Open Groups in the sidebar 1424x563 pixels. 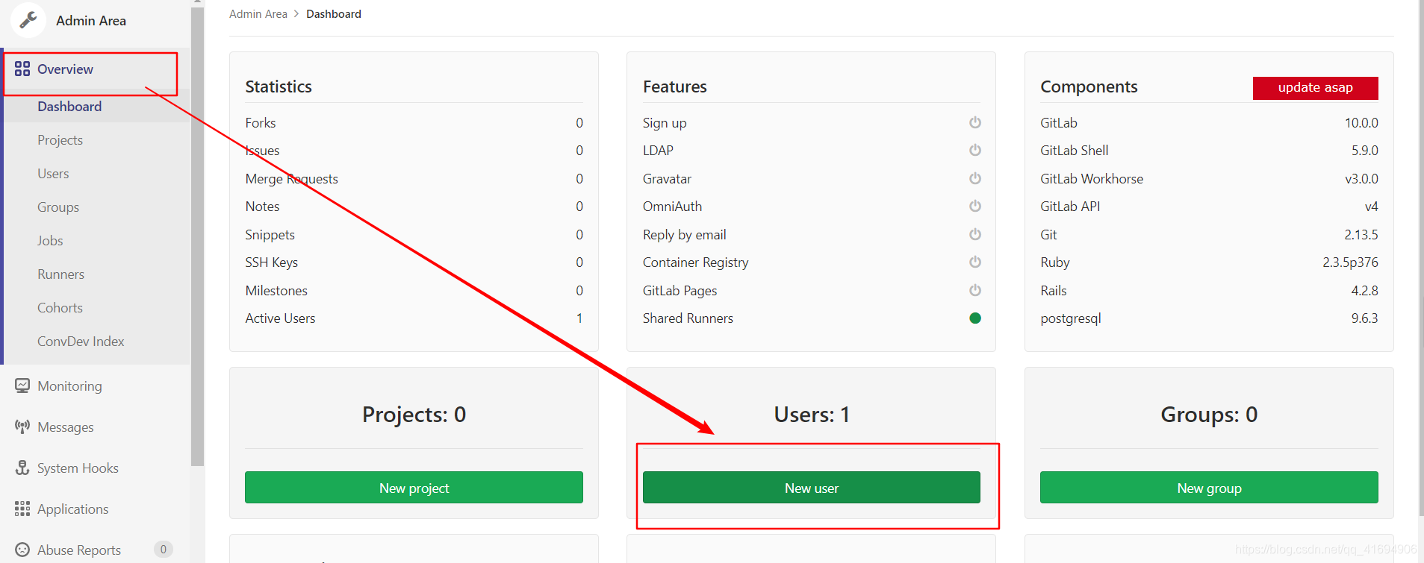point(58,207)
